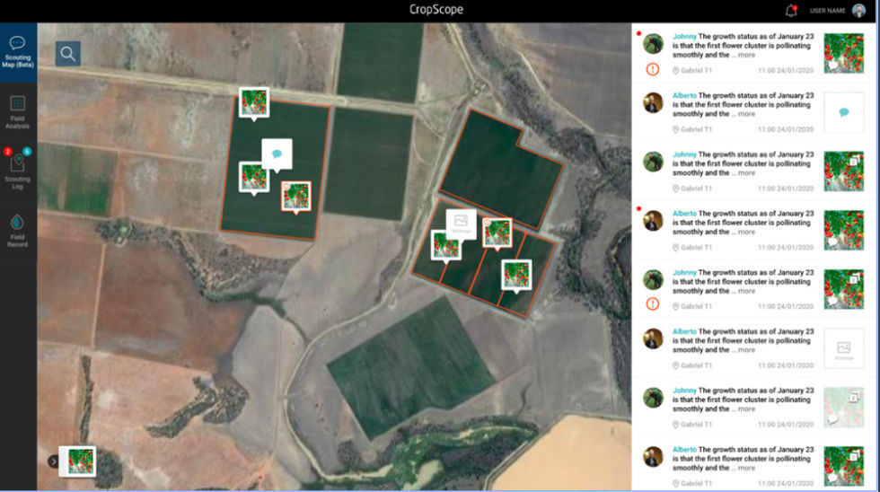880x492 pixels.
Task: Click Johnny's avatar in the topmost feed post
Action: (653, 44)
